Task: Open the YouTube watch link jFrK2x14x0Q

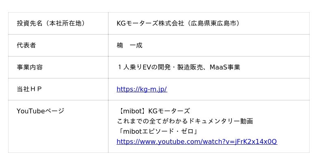Action: click(197, 141)
